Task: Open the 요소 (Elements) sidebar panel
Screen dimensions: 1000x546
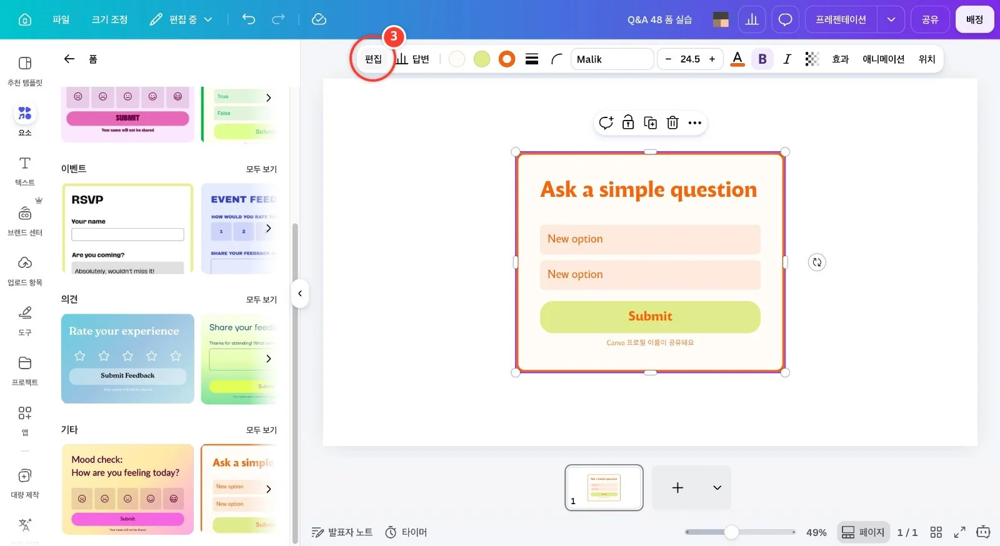Action: point(25,119)
